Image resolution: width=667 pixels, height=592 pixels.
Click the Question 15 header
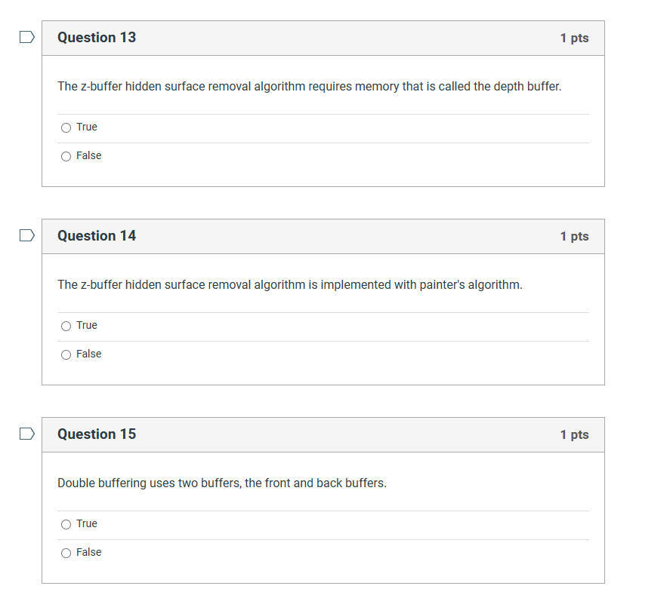(97, 434)
